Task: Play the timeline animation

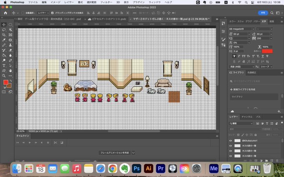Action: 30,142
